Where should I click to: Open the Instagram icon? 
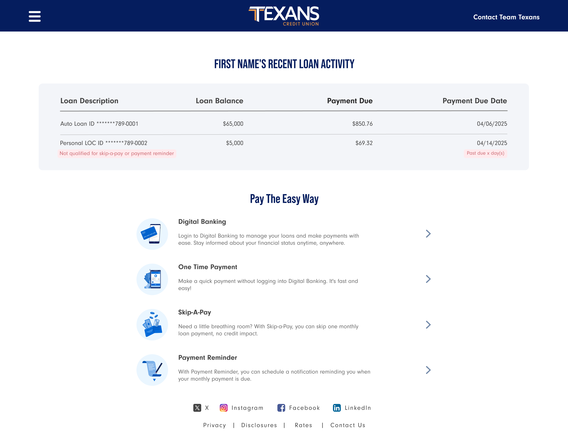[x=224, y=408]
